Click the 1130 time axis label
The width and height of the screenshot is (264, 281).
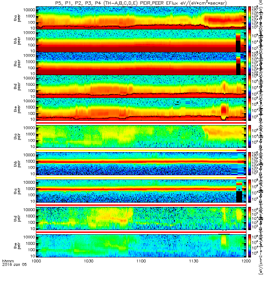click(194, 261)
